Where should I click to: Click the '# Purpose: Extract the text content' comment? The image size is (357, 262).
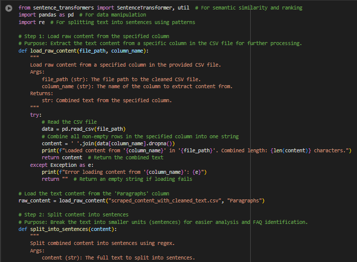click(160, 44)
